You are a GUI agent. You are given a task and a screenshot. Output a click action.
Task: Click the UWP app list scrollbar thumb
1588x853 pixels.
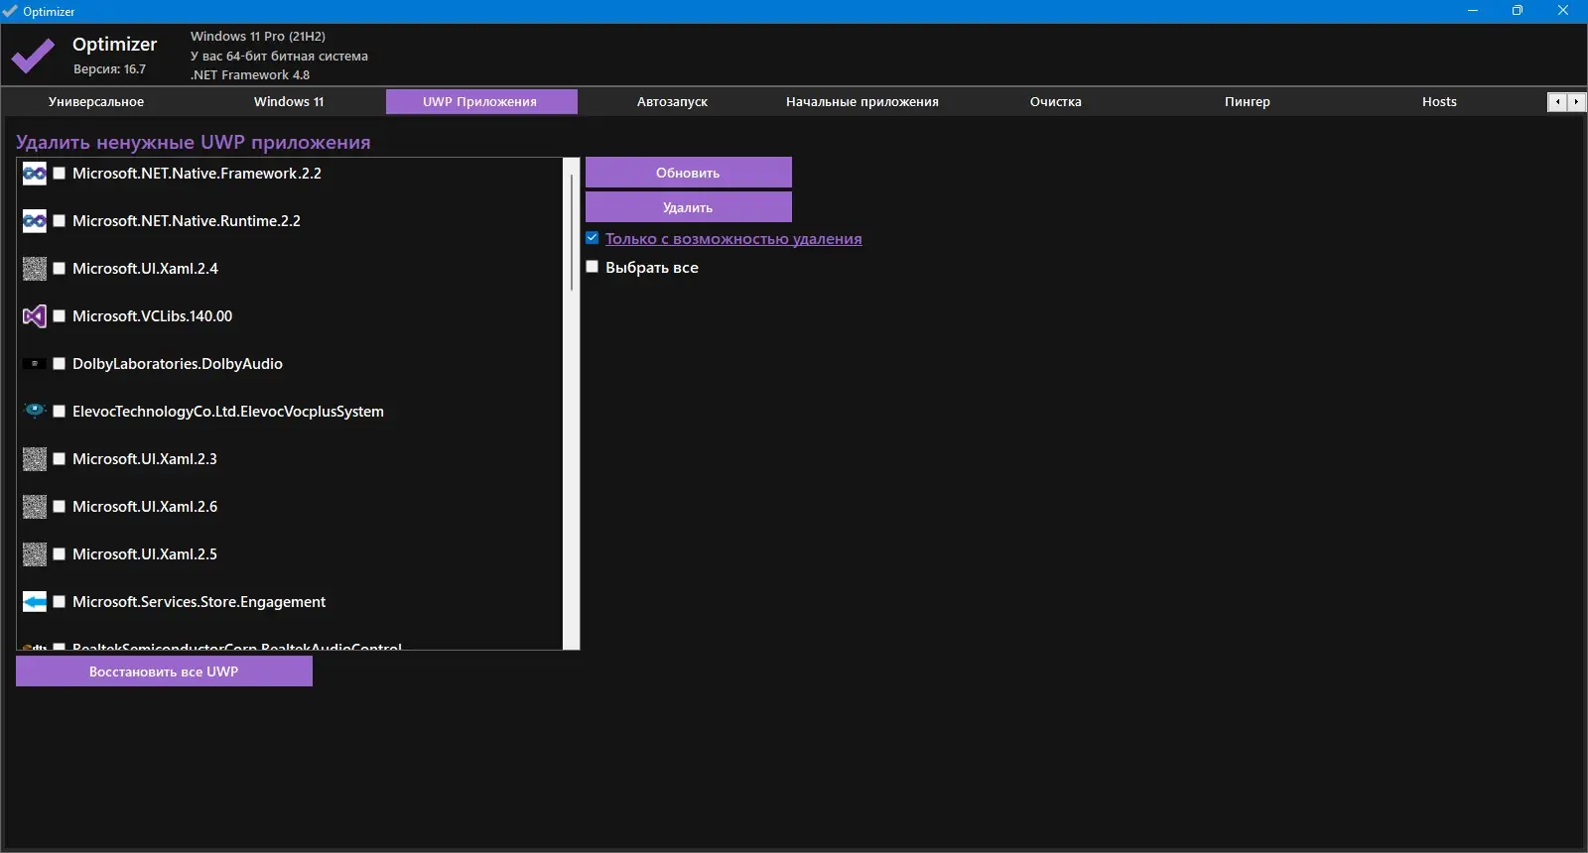tap(572, 232)
